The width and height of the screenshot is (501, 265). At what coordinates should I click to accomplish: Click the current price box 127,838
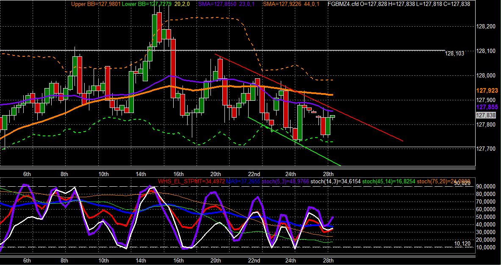point(486,115)
